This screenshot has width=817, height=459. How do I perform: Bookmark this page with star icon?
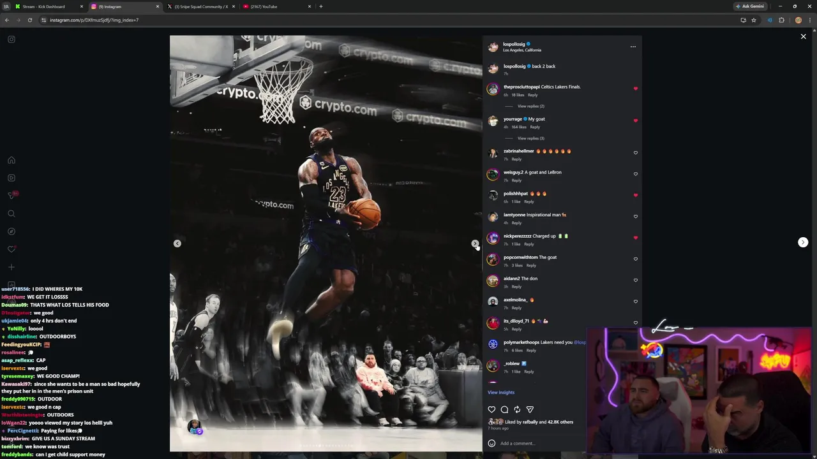point(754,20)
